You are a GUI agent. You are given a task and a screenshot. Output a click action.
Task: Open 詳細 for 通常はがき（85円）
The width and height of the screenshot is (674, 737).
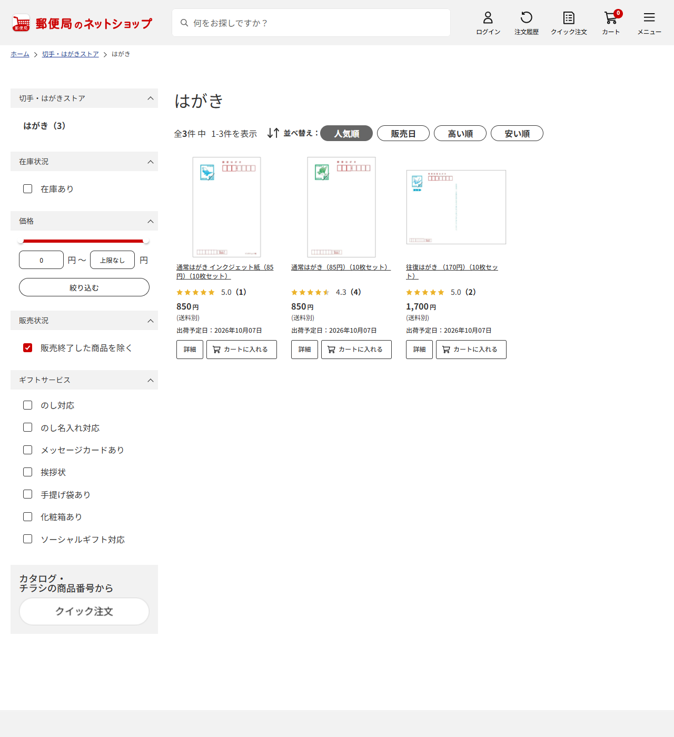[304, 350]
